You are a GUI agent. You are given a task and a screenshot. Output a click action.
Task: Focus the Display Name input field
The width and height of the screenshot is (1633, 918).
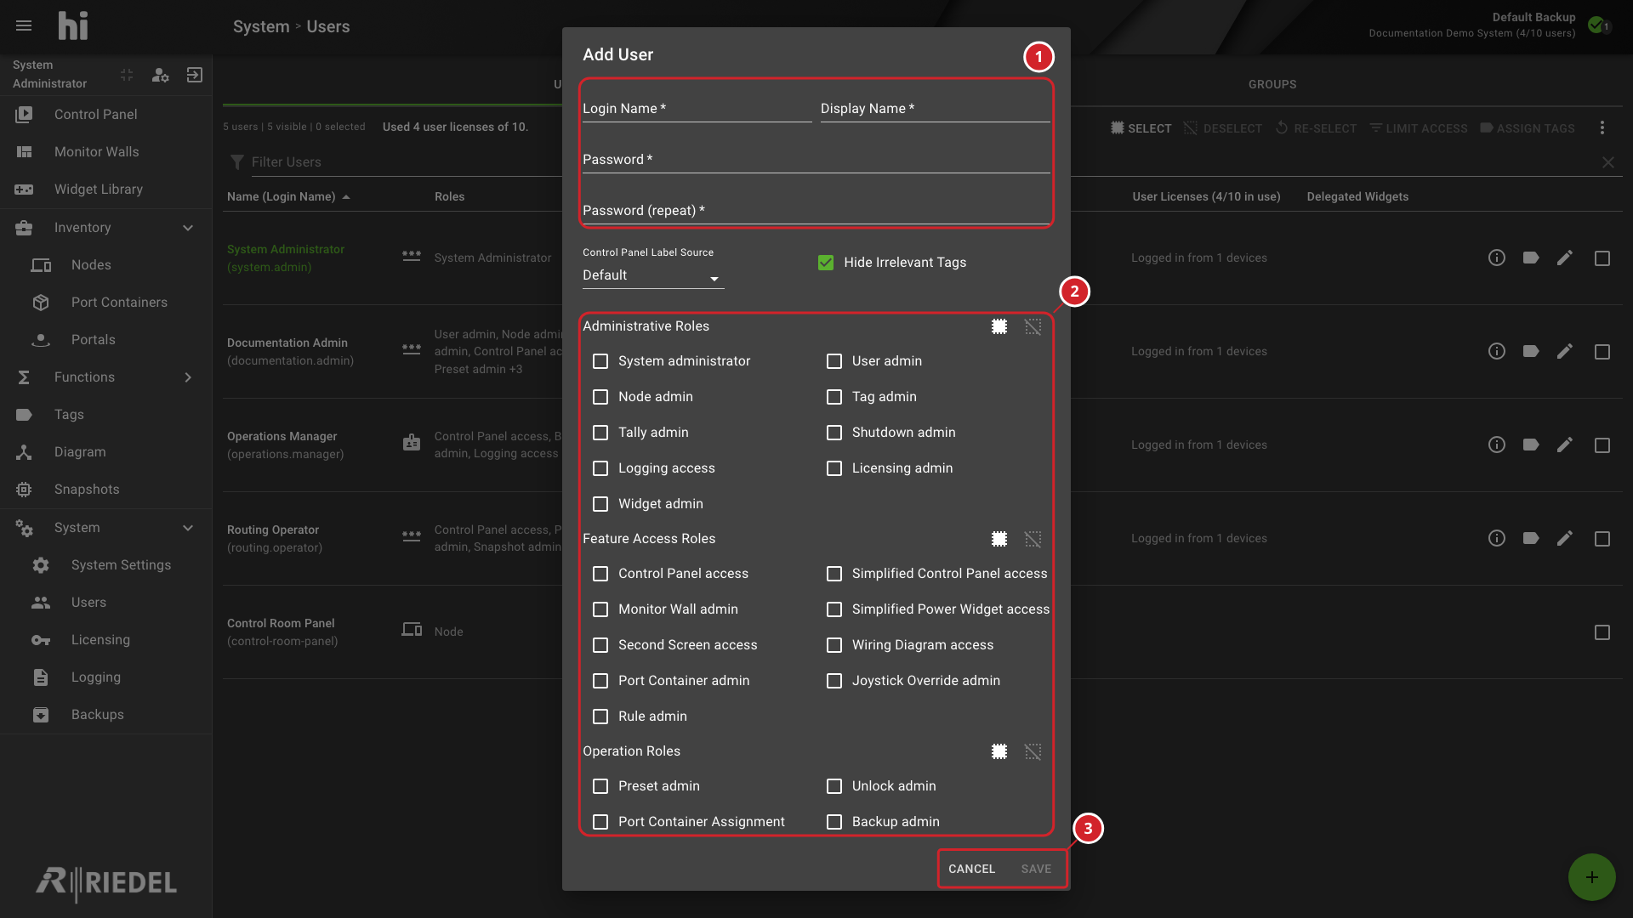(x=936, y=109)
